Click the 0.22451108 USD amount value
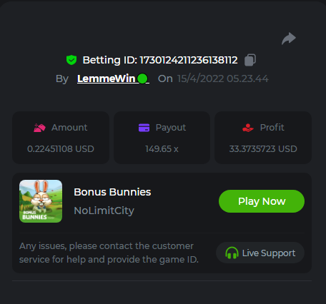The image size is (326, 304). [61, 149]
